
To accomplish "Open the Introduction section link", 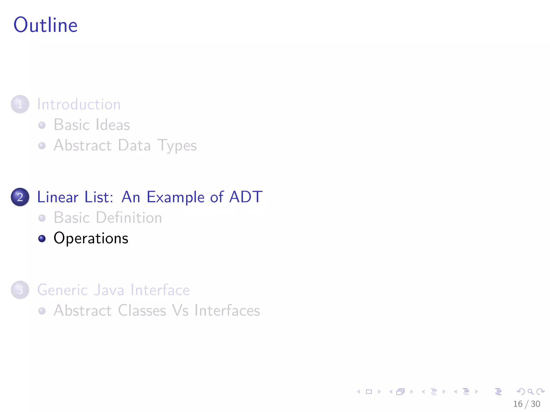I will [x=79, y=104].
